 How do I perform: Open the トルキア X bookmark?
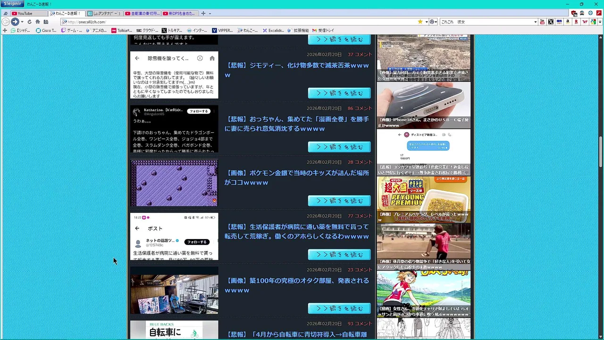(x=172, y=30)
